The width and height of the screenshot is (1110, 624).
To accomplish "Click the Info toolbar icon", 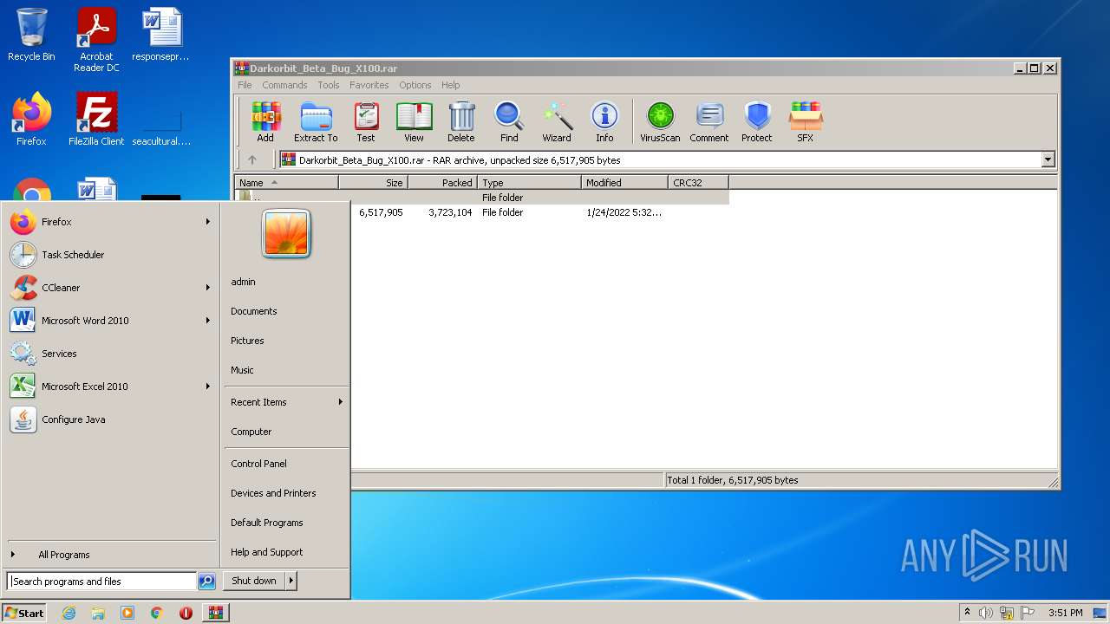I will [604, 121].
